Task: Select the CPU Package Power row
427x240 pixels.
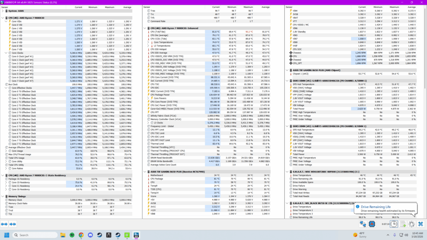Action: tap(207, 95)
